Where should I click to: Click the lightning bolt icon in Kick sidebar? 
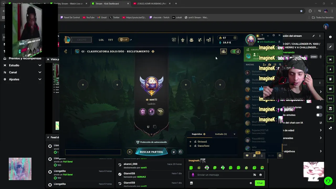pos(330,70)
